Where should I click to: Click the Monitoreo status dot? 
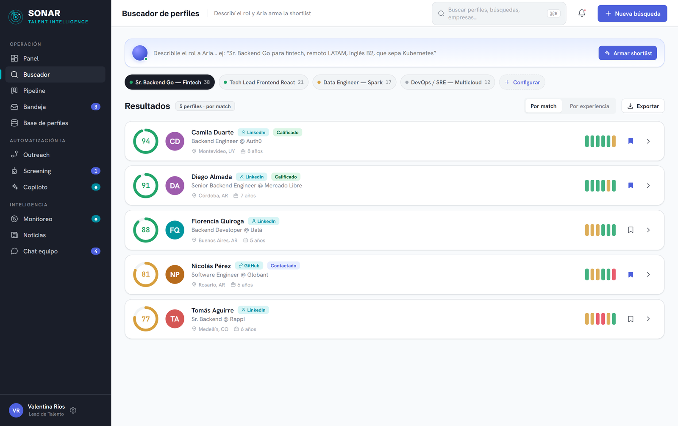pyautogui.click(x=96, y=219)
